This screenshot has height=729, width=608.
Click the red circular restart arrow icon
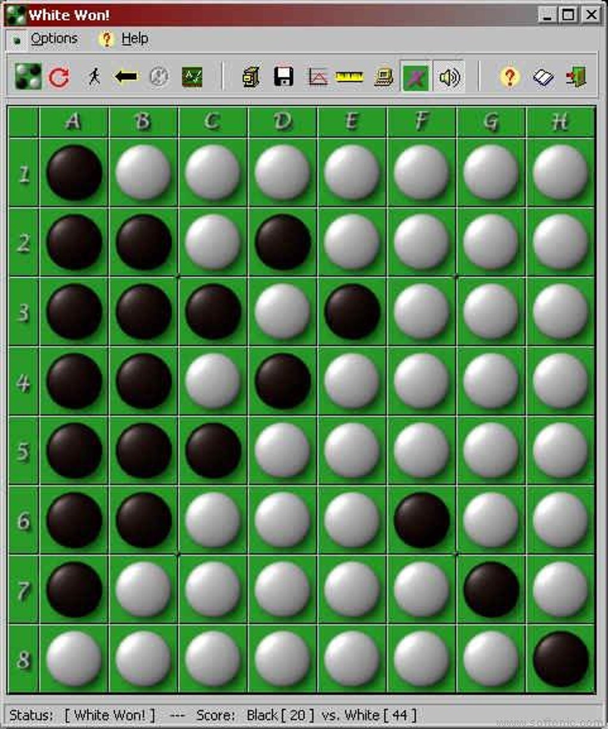coord(59,77)
